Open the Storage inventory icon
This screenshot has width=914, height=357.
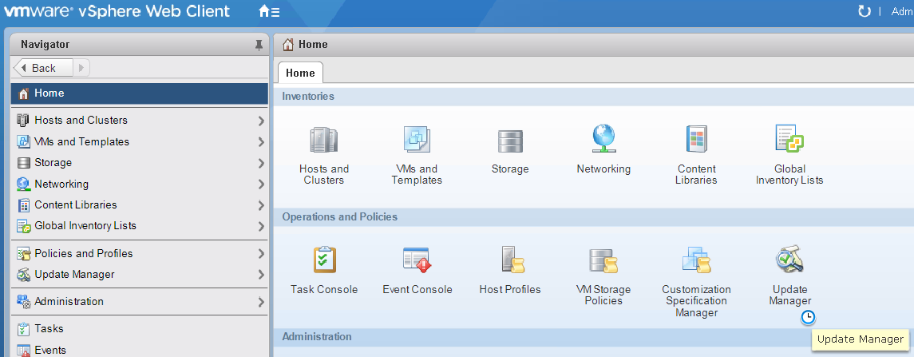click(510, 141)
